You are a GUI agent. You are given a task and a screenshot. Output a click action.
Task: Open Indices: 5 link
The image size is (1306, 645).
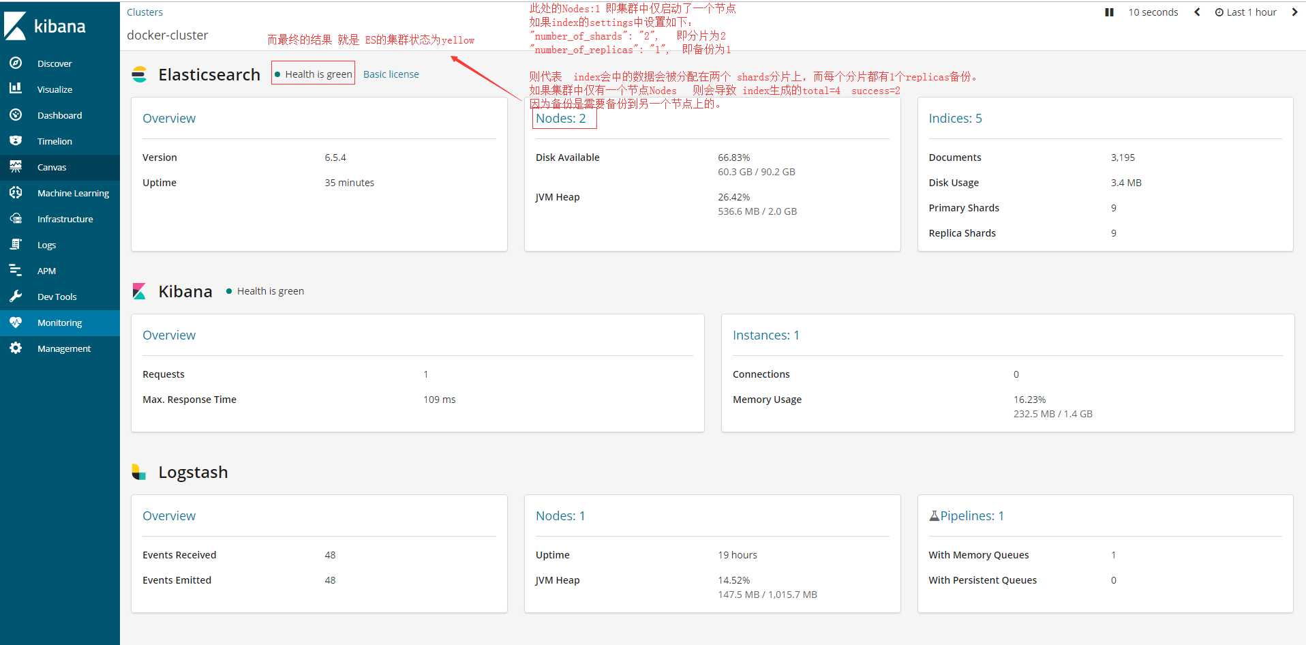click(x=955, y=119)
